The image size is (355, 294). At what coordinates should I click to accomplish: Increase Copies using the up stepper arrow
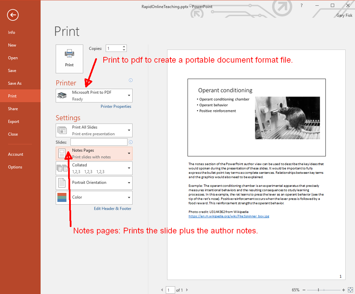click(x=123, y=47)
